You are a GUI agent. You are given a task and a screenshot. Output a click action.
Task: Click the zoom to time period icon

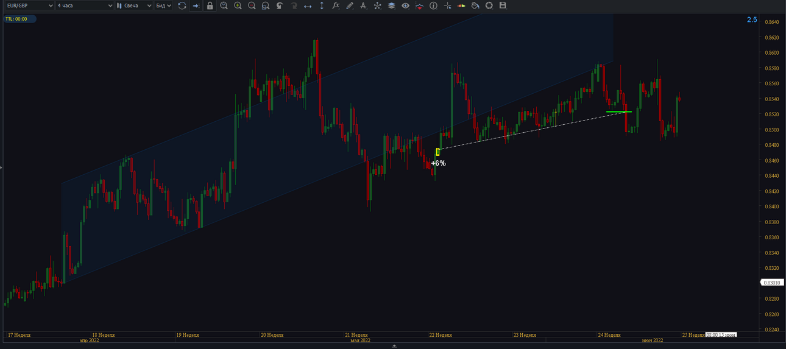[224, 5]
